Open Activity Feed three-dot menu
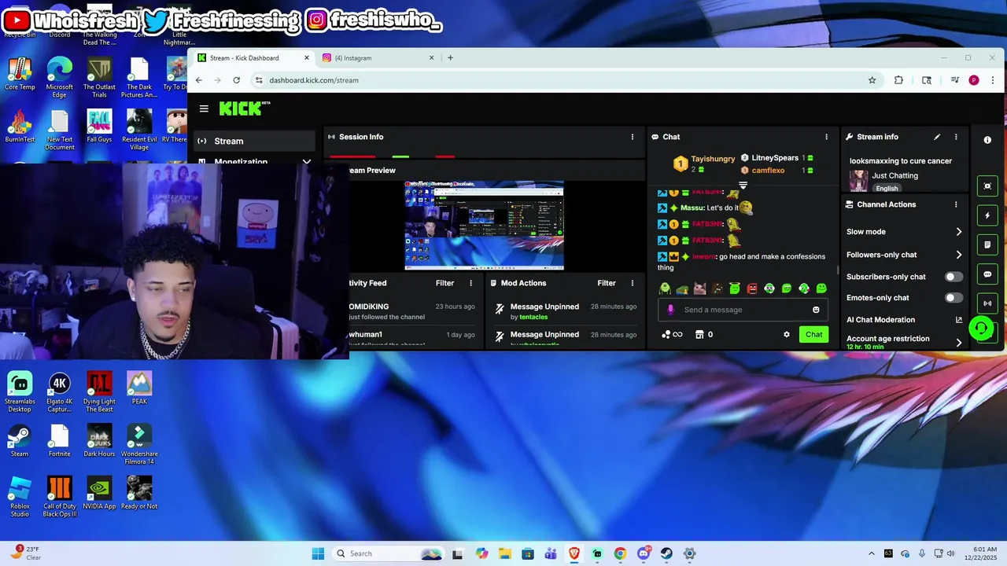The image size is (1007, 566). tap(471, 283)
